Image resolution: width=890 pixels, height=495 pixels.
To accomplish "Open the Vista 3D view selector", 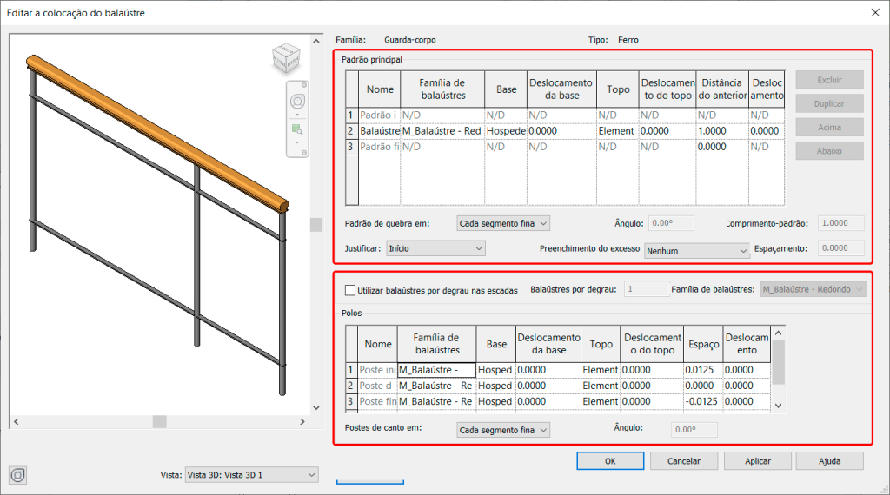I will pyautogui.click(x=251, y=475).
